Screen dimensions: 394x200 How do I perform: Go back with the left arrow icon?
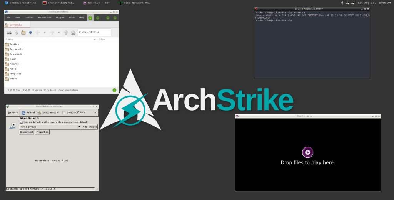click(38, 32)
